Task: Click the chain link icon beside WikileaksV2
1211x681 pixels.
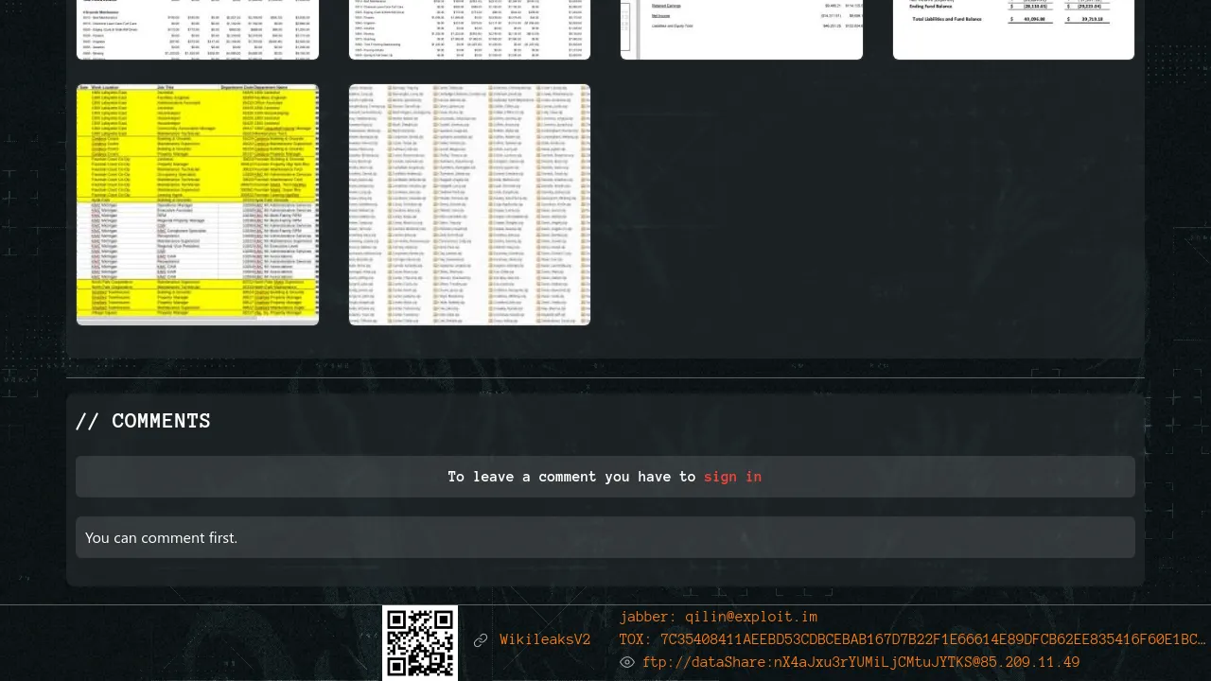Action: point(481,640)
